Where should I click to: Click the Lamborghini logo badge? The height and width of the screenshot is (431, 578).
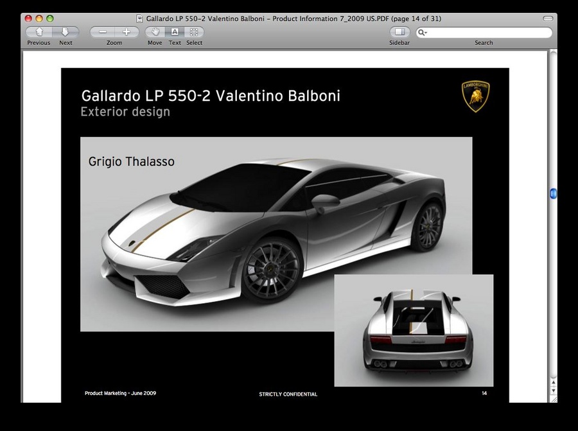pos(476,96)
